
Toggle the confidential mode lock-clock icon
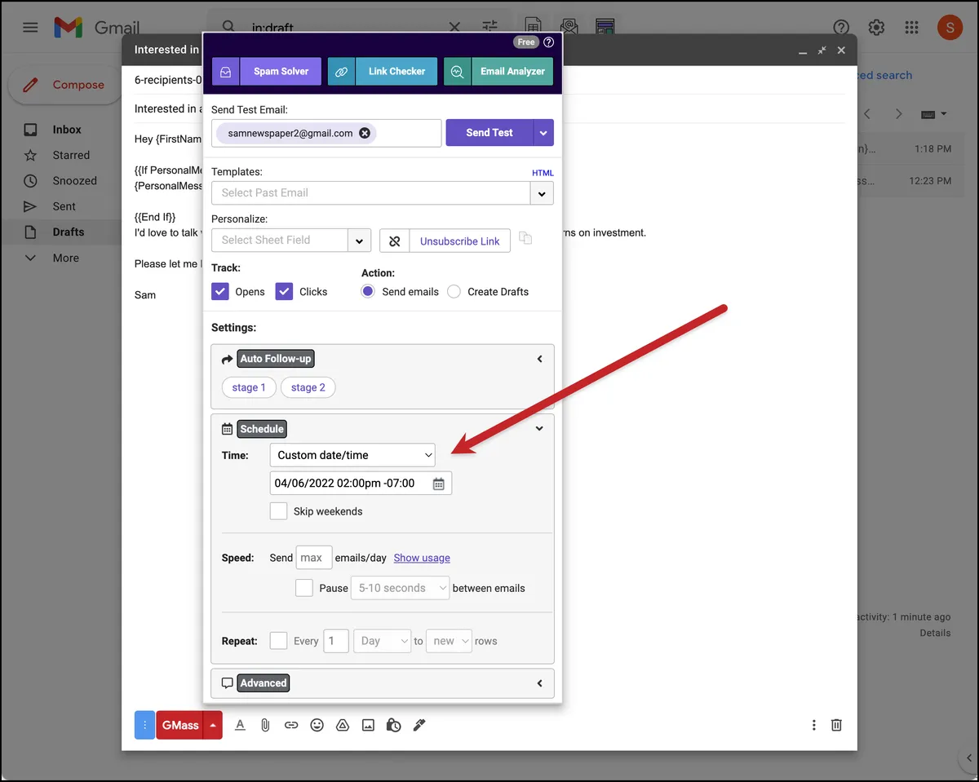(393, 725)
